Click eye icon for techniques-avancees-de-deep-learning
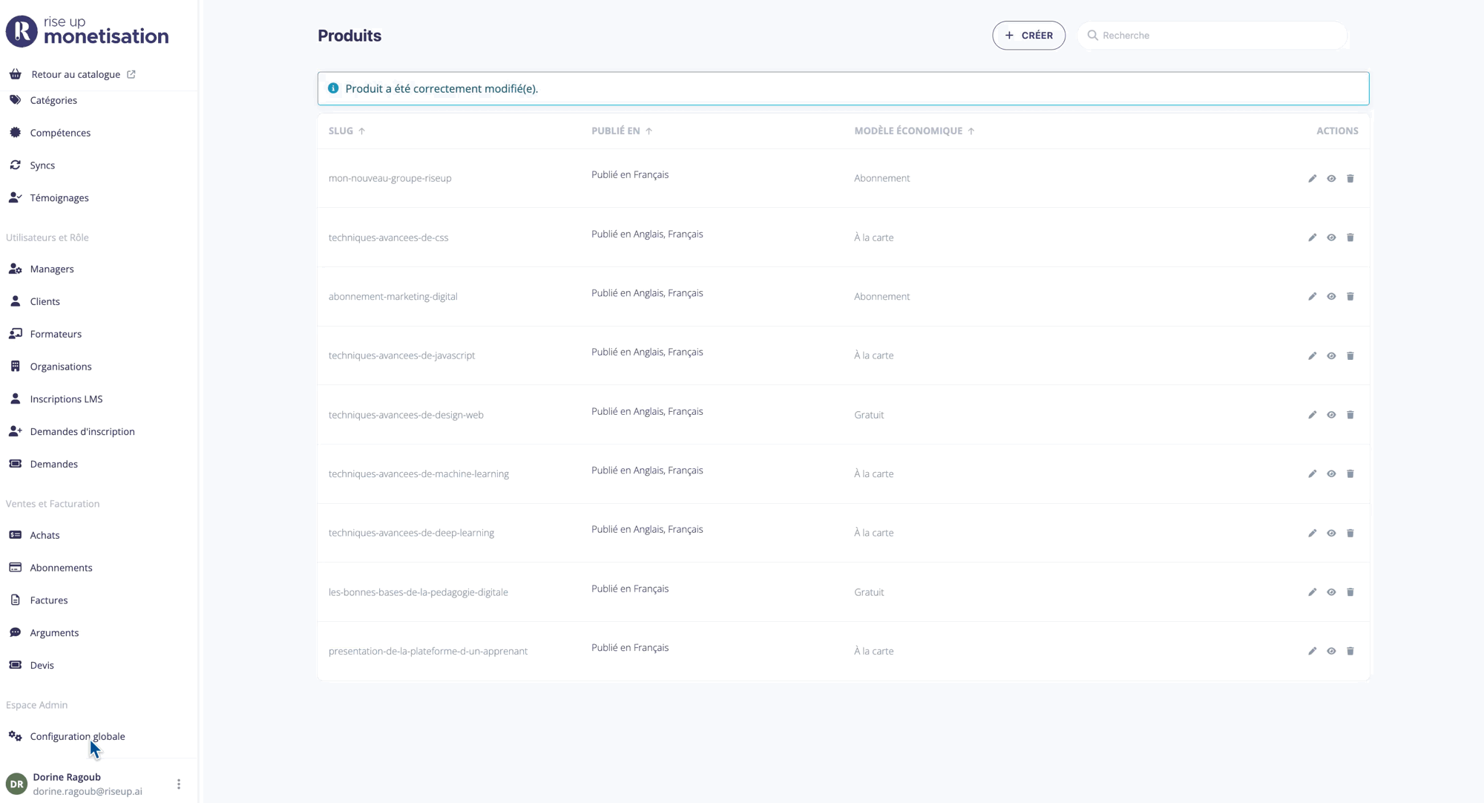Screen dimensions: 1484x803 click(x=1331, y=533)
